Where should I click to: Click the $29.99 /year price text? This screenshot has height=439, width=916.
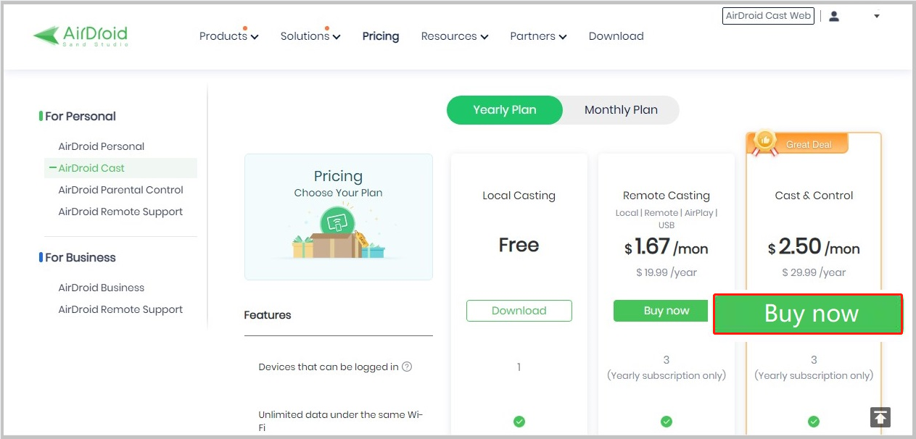[x=814, y=272]
